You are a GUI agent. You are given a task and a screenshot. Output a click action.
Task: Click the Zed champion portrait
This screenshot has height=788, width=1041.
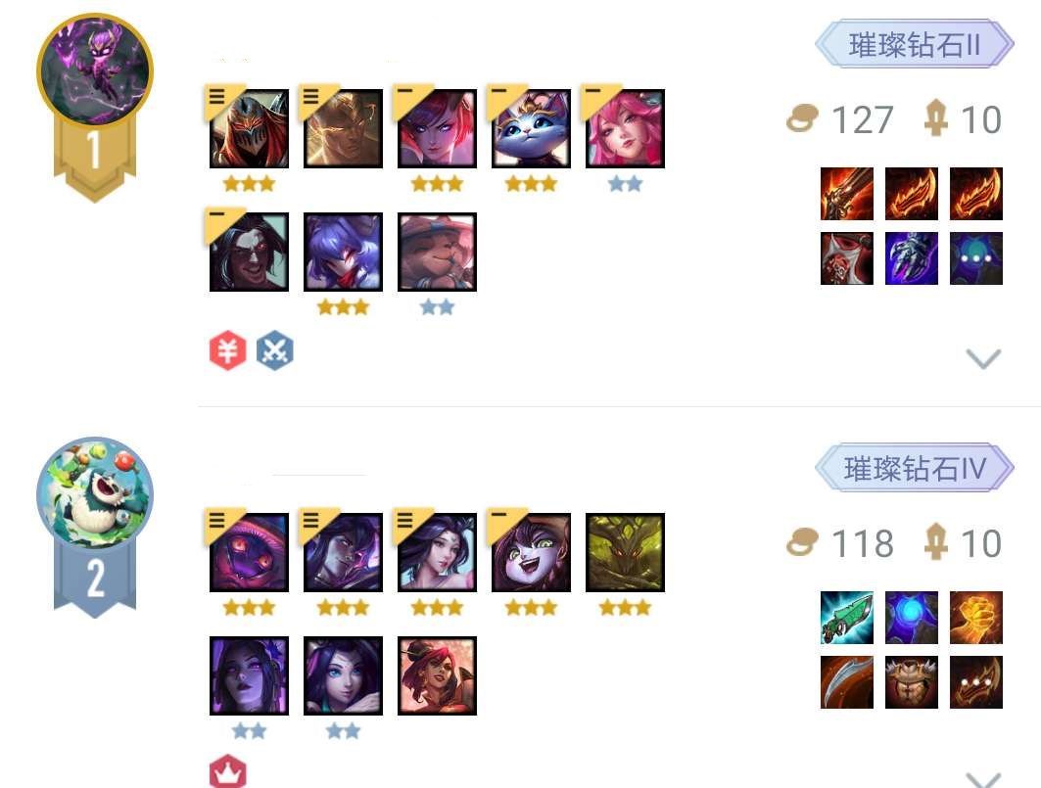click(x=249, y=128)
